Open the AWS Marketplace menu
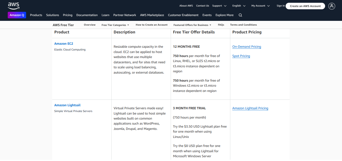 [x=152, y=15]
